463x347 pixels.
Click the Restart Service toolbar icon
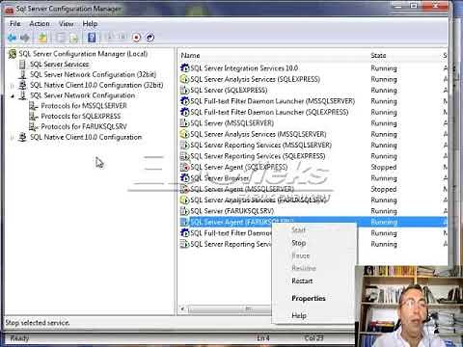click(150, 38)
